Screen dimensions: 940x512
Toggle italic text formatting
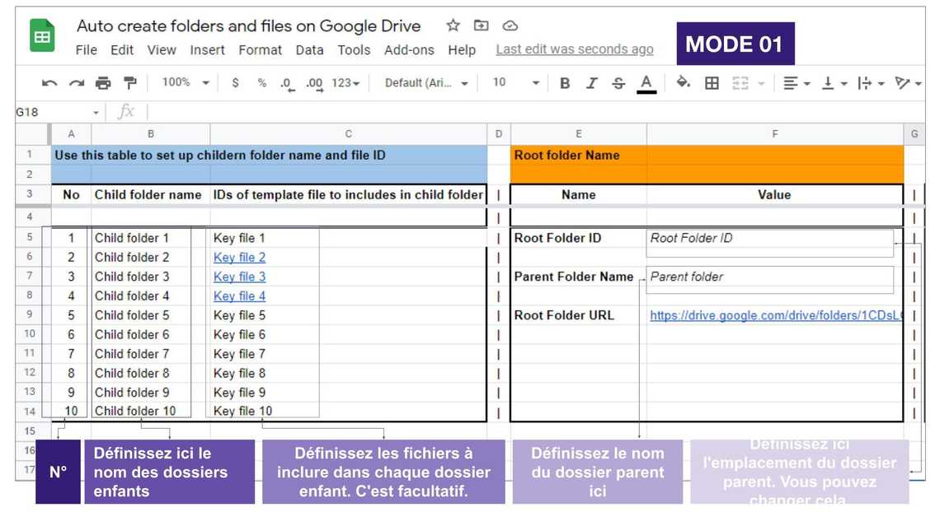coord(591,83)
